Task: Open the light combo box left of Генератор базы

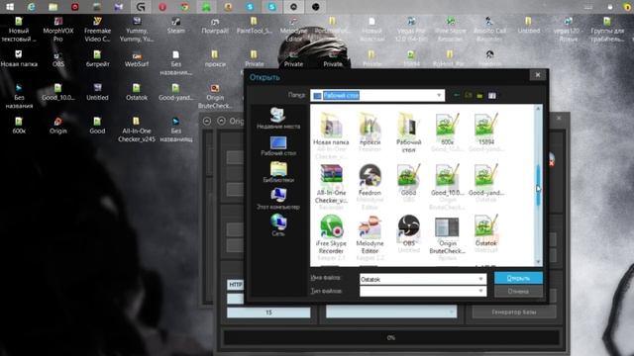Action: [391, 311]
